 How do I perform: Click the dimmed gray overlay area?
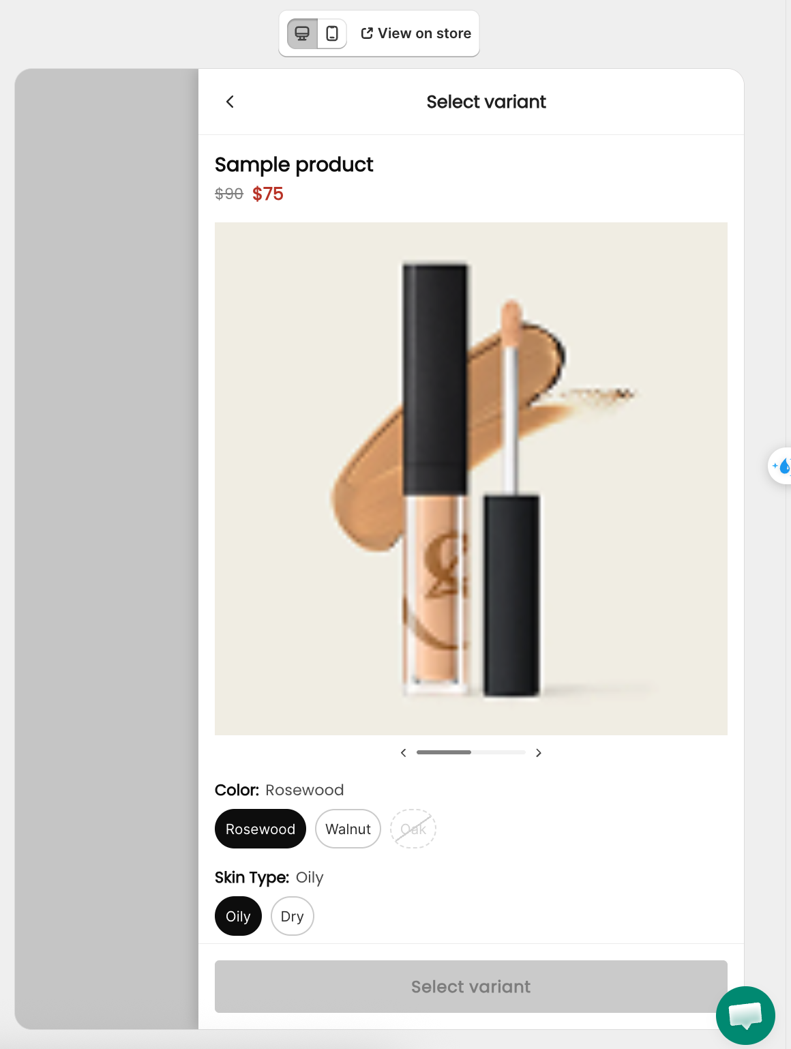[x=106, y=548]
